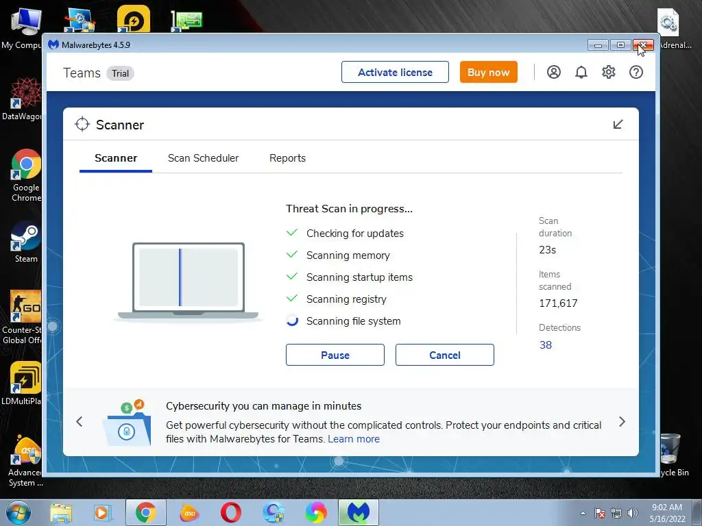The width and height of the screenshot is (702, 526).
Task: Open the notifications bell
Action: click(x=581, y=72)
